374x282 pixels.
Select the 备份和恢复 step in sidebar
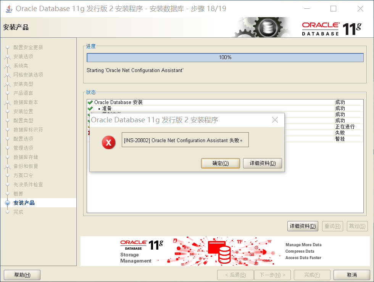26,166
